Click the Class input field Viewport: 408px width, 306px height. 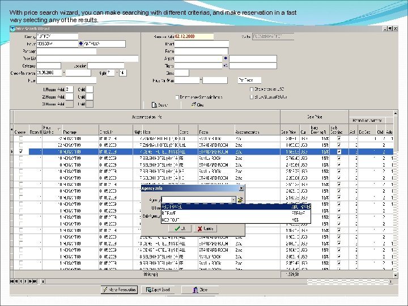point(182,73)
